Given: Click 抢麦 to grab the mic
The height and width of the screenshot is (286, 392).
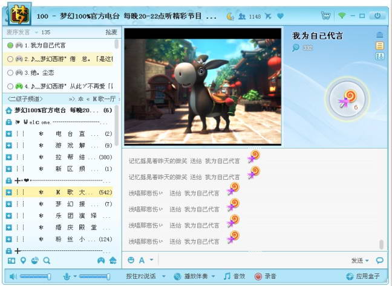Looking at the screenshot, I should (111, 33).
